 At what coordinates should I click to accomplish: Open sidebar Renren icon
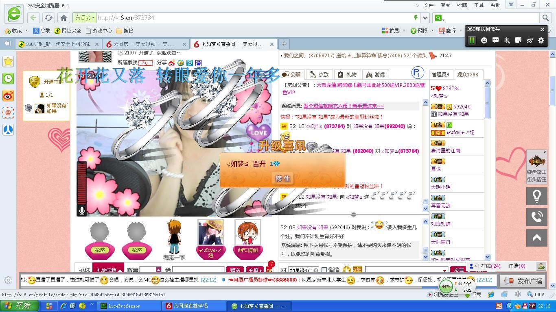point(8,130)
